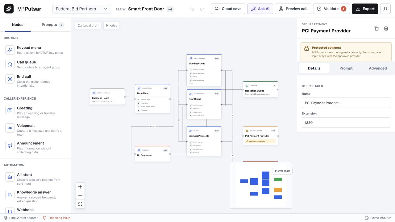
Task: Select the Billing & Payments node title
Action: click(199, 136)
